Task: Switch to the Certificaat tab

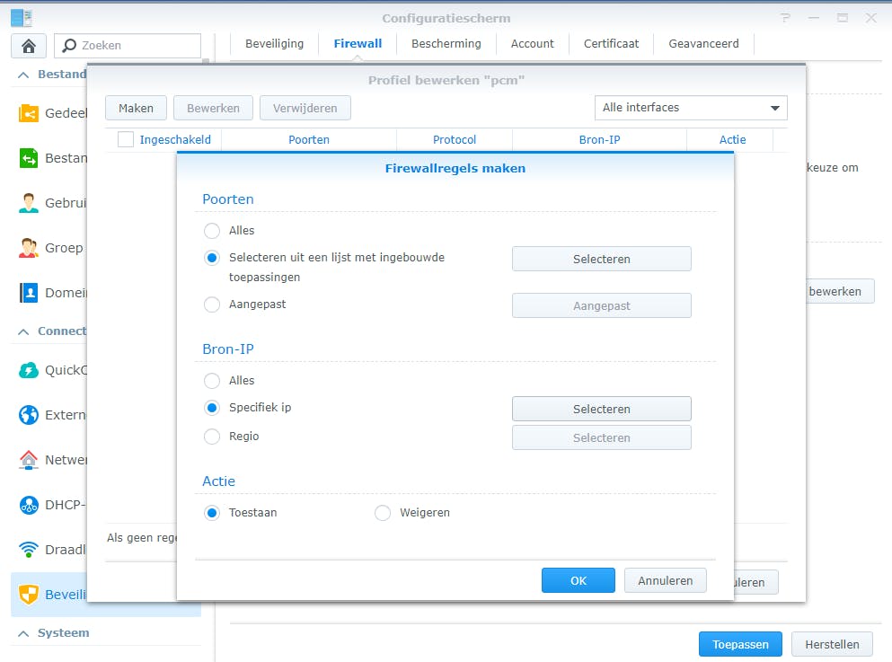Action: click(611, 44)
